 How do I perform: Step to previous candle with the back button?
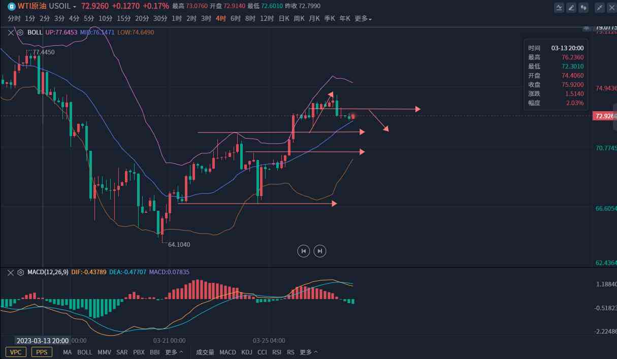pos(303,250)
